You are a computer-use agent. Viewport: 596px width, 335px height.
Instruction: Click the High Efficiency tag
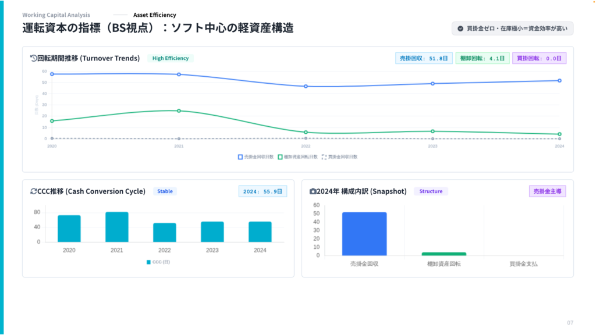[x=170, y=58]
